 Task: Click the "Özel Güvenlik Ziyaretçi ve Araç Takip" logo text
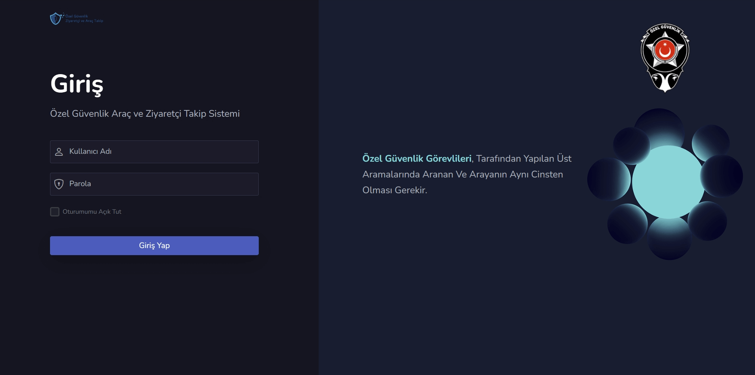(84, 19)
